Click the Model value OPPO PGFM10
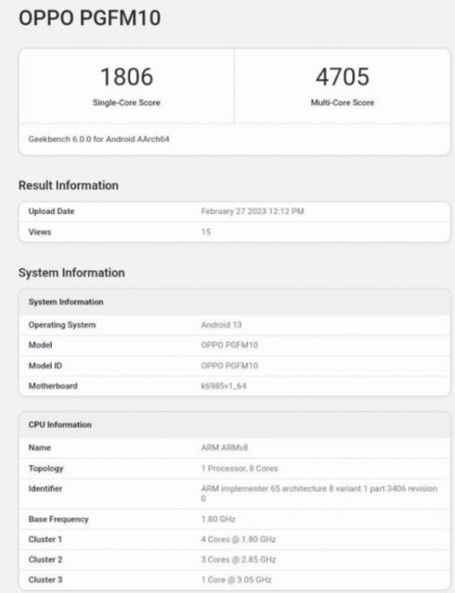 click(x=230, y=345)
